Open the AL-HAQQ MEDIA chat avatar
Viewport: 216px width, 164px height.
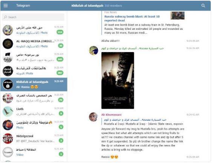click(x=8, y=44)
